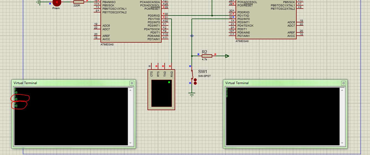Select the R2 4.7k resistor
The height and width of the screenshot is (155, 370).
[206, 56]
